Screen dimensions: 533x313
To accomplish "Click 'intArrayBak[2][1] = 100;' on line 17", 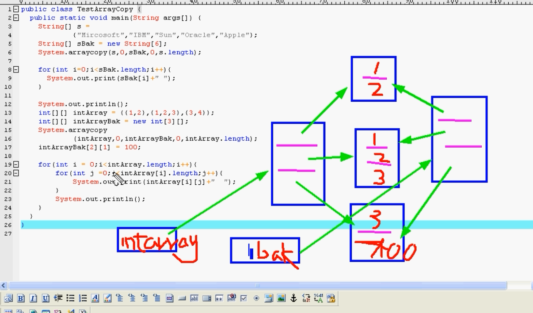I will point(90,147).
